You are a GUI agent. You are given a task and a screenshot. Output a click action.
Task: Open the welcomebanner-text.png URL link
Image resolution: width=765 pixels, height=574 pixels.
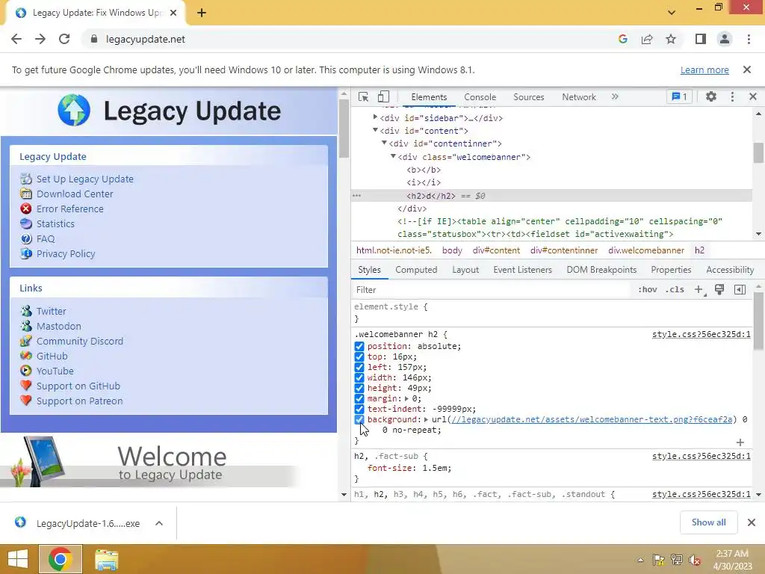click(x=592, y=419)
